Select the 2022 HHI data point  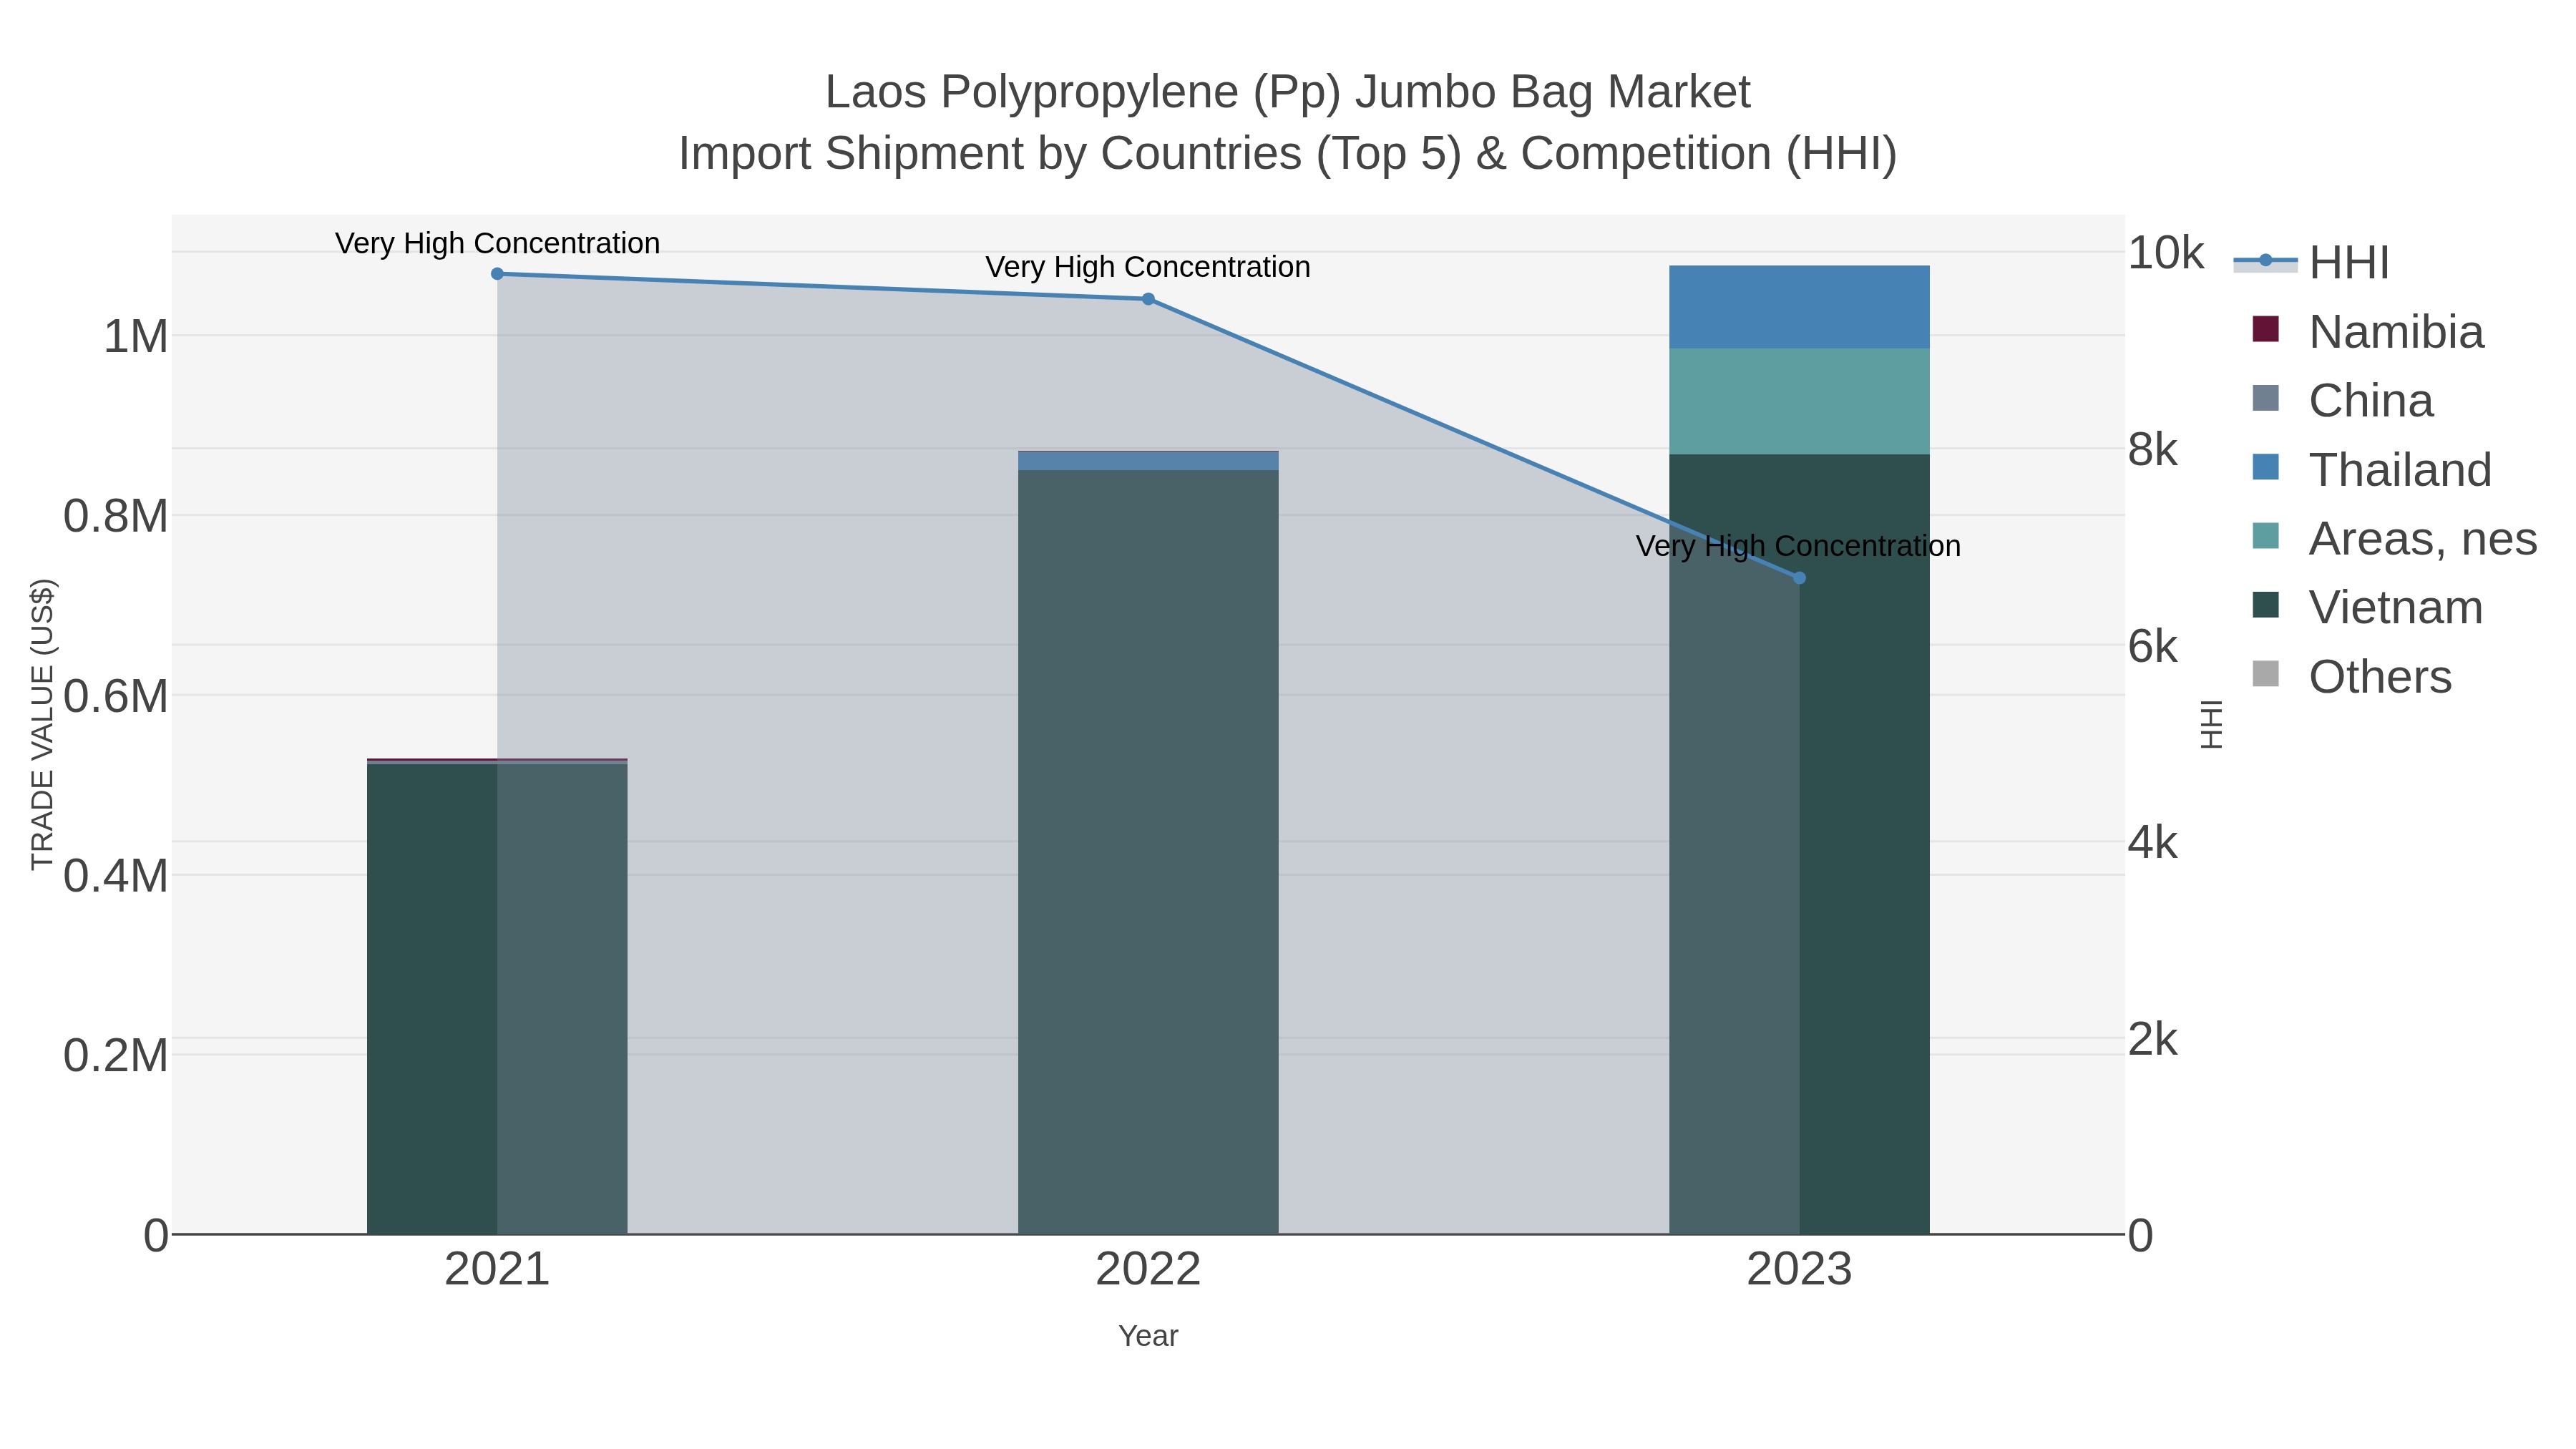1148,299
